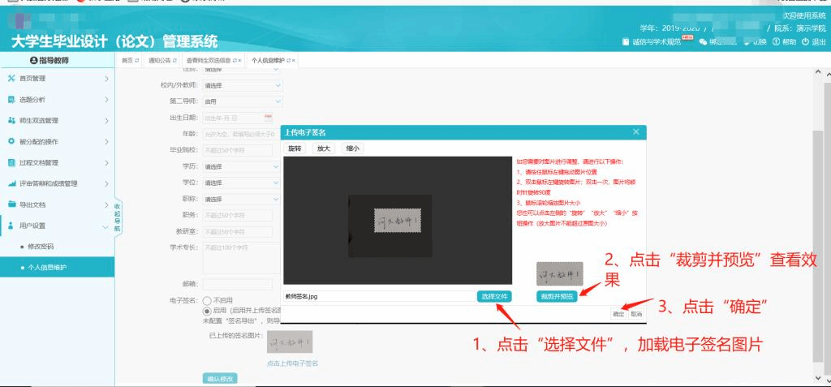
Task: Expand the 过程文档管理 menu
Action: pos(57,162)
